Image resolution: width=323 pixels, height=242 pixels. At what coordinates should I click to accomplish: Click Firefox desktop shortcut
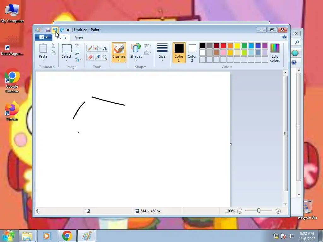point(12,111)
